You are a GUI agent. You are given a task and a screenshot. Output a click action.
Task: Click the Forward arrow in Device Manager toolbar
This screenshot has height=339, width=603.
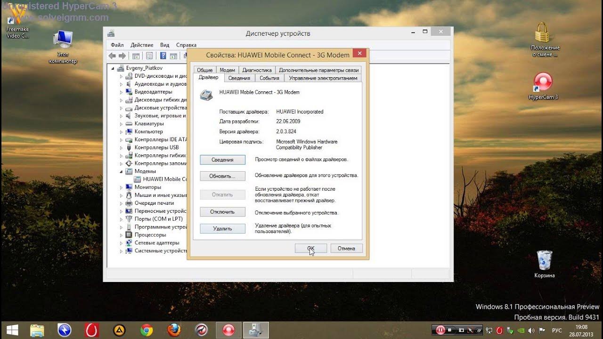pyautogui.click(x=122, y=56)
